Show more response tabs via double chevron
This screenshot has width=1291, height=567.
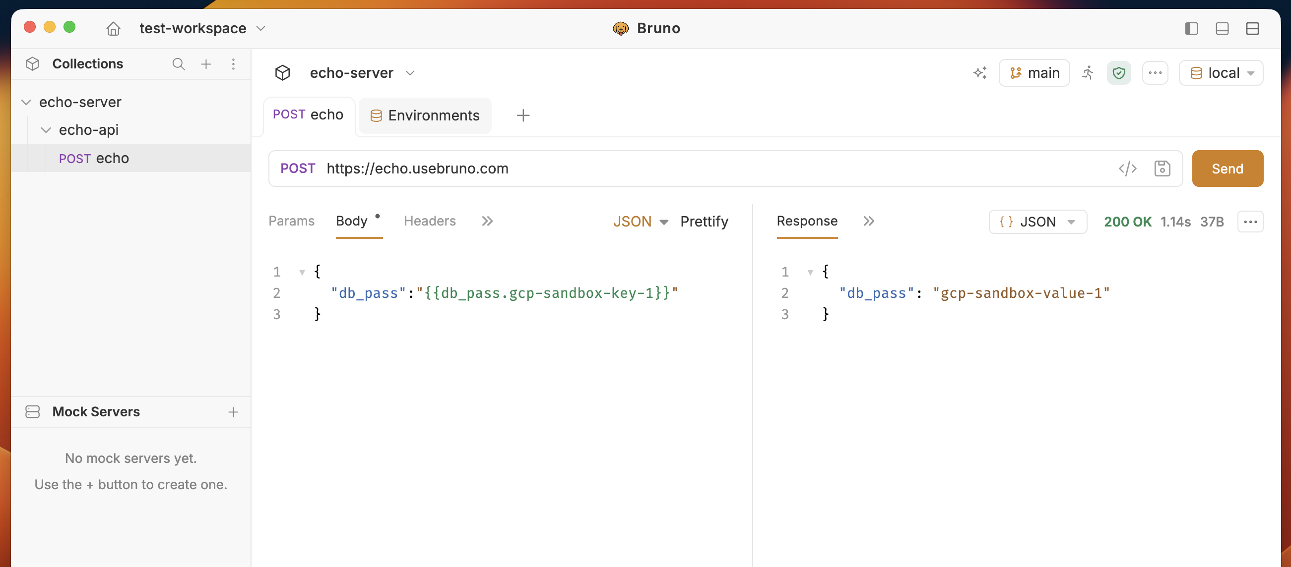(868, 221)
